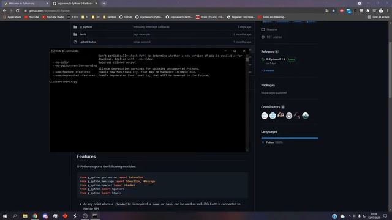Open the YouTube bookmark
The width and height of the screenshot is (392, 220).
coord(31,17)
